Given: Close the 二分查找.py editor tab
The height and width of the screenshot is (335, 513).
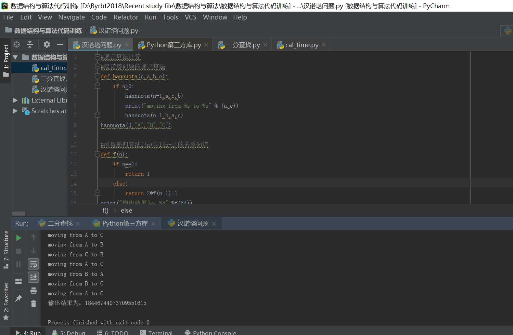Looking at the screenshot, I should (x=265, y=45).
